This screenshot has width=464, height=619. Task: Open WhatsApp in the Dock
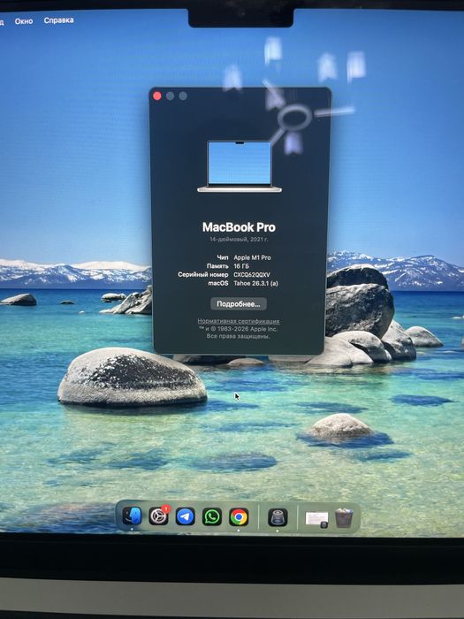tap(212, 516)
